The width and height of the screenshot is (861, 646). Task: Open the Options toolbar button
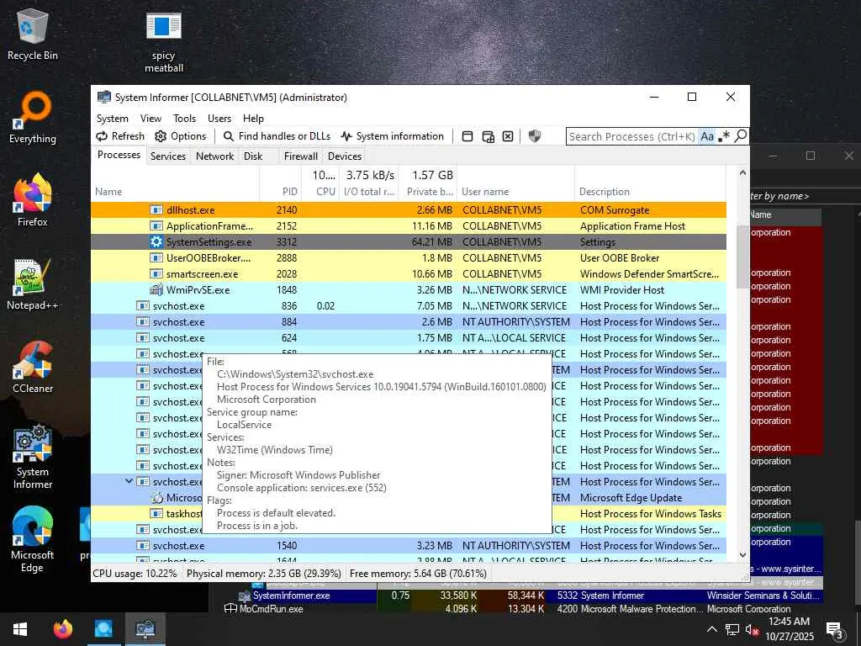coord(180,136)
